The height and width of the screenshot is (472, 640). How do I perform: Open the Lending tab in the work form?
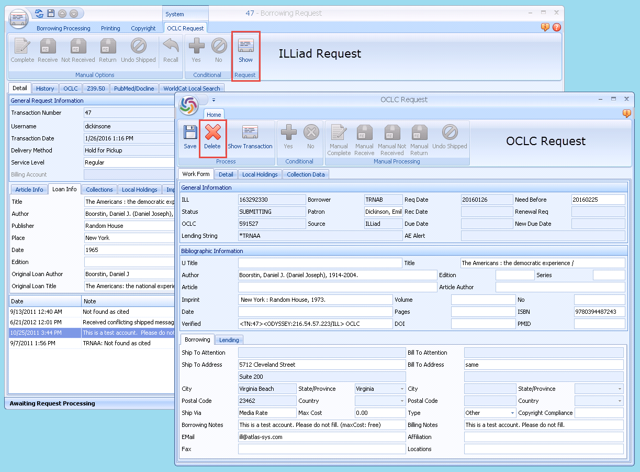point(229,339)
